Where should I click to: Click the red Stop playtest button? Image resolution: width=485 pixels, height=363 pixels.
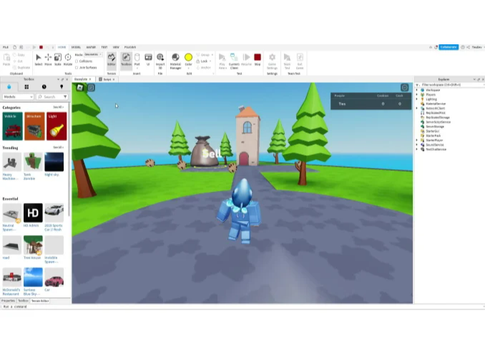click(258, 59)
